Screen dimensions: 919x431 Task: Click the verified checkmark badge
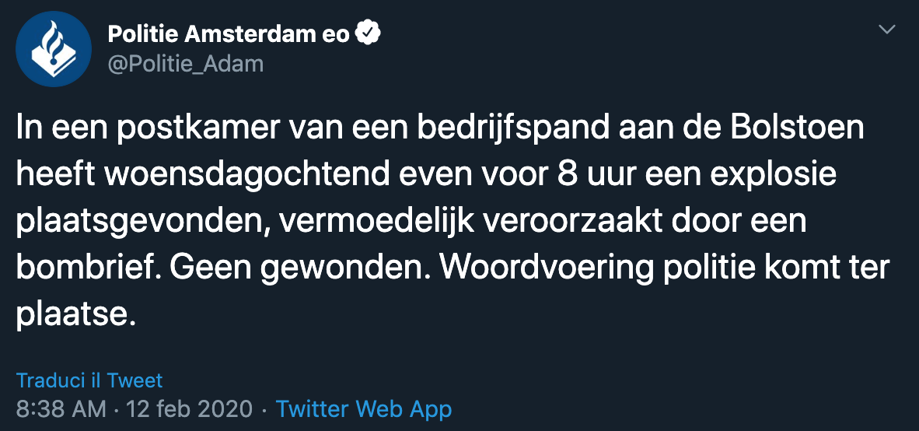pyautogui.click(x=369, y=34)
